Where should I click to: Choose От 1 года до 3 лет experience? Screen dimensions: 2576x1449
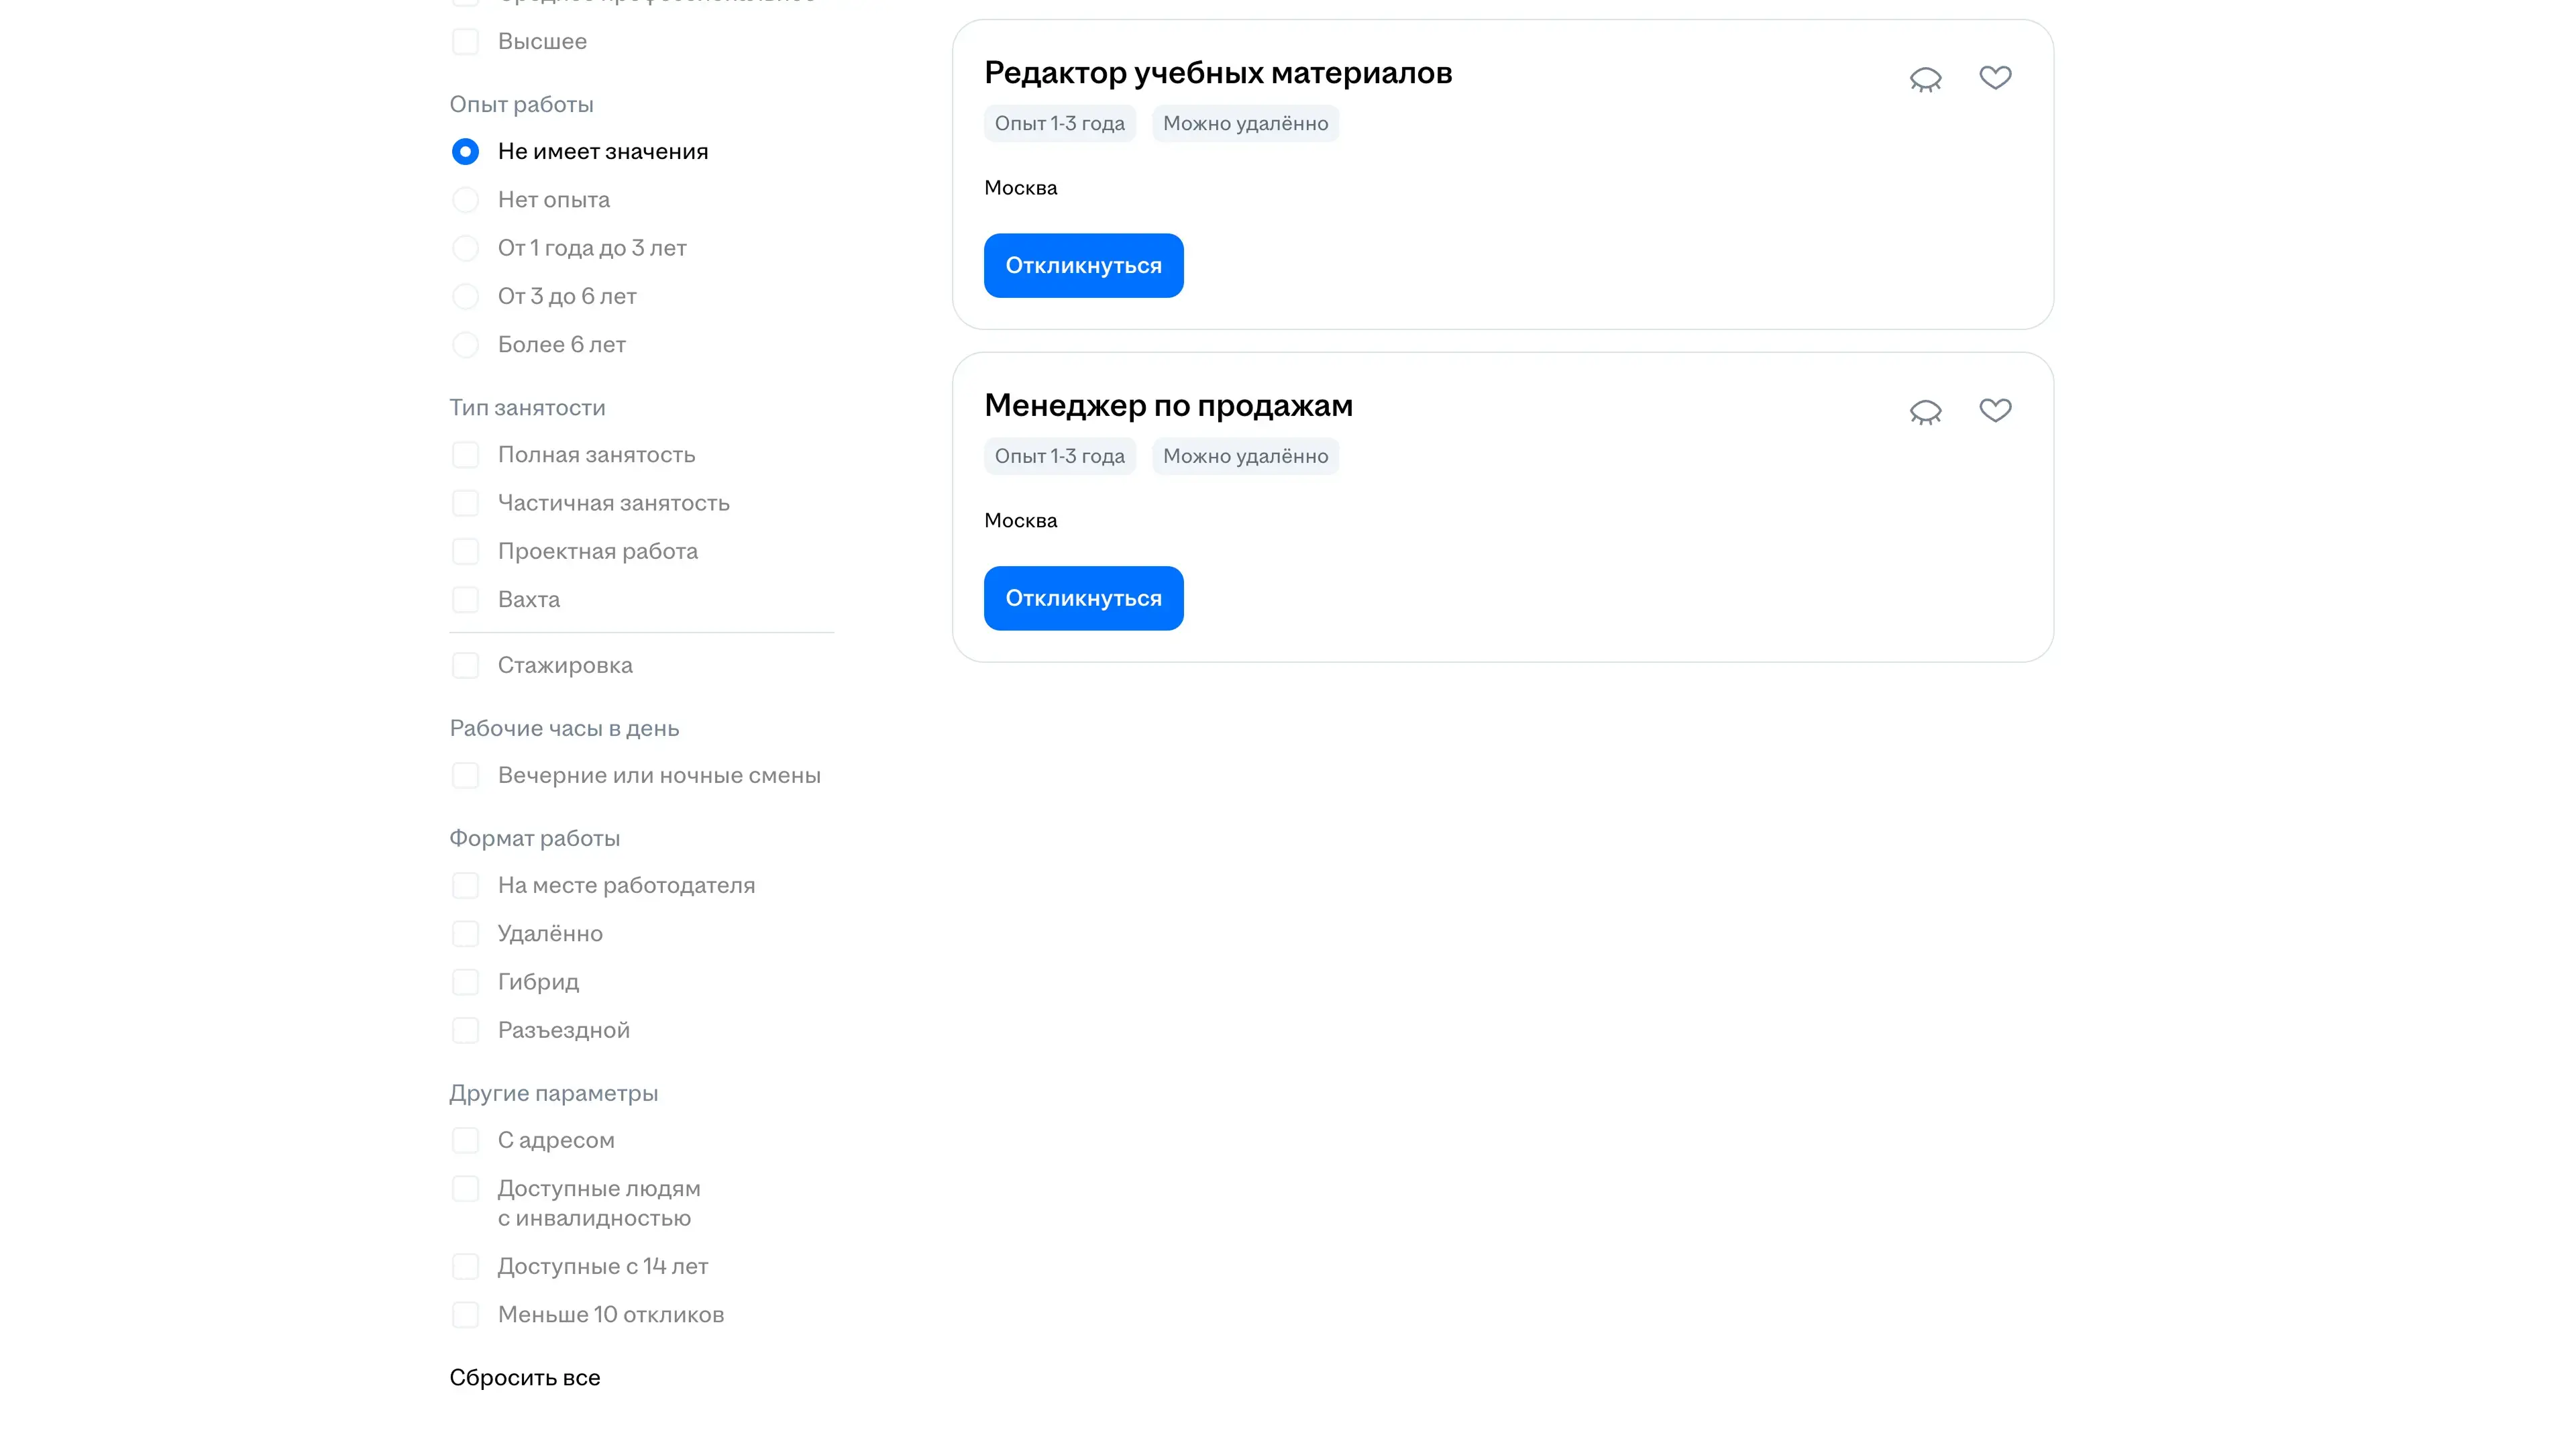[465, 248]
